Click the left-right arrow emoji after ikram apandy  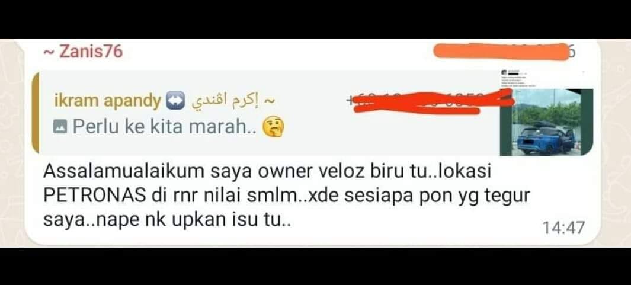point(176,101)
